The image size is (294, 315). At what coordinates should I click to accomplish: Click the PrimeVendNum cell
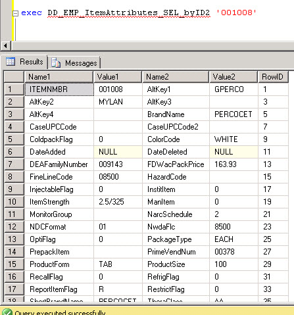pyautogui.click(x=176, y=252)
